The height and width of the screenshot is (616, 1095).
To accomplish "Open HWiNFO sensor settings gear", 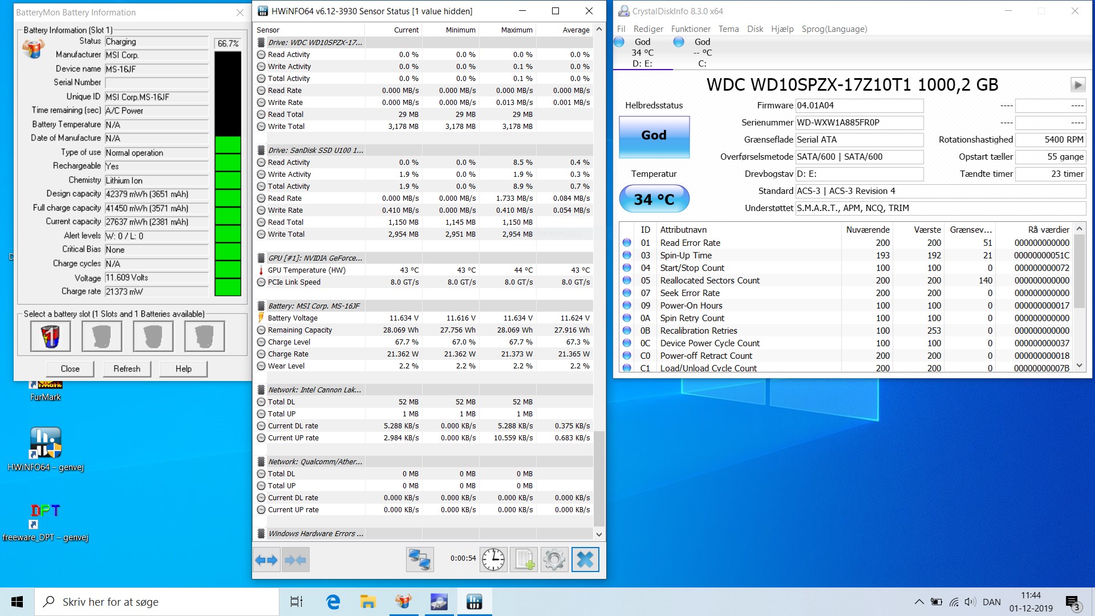I will click(x=554, y=560).
